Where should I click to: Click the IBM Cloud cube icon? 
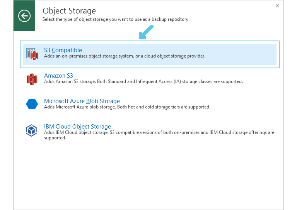pos(31,130)
